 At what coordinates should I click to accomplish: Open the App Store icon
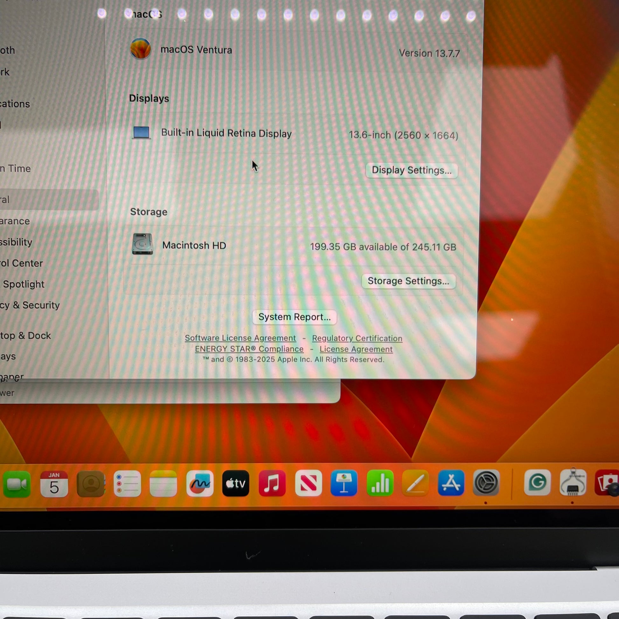pos(451,483)
